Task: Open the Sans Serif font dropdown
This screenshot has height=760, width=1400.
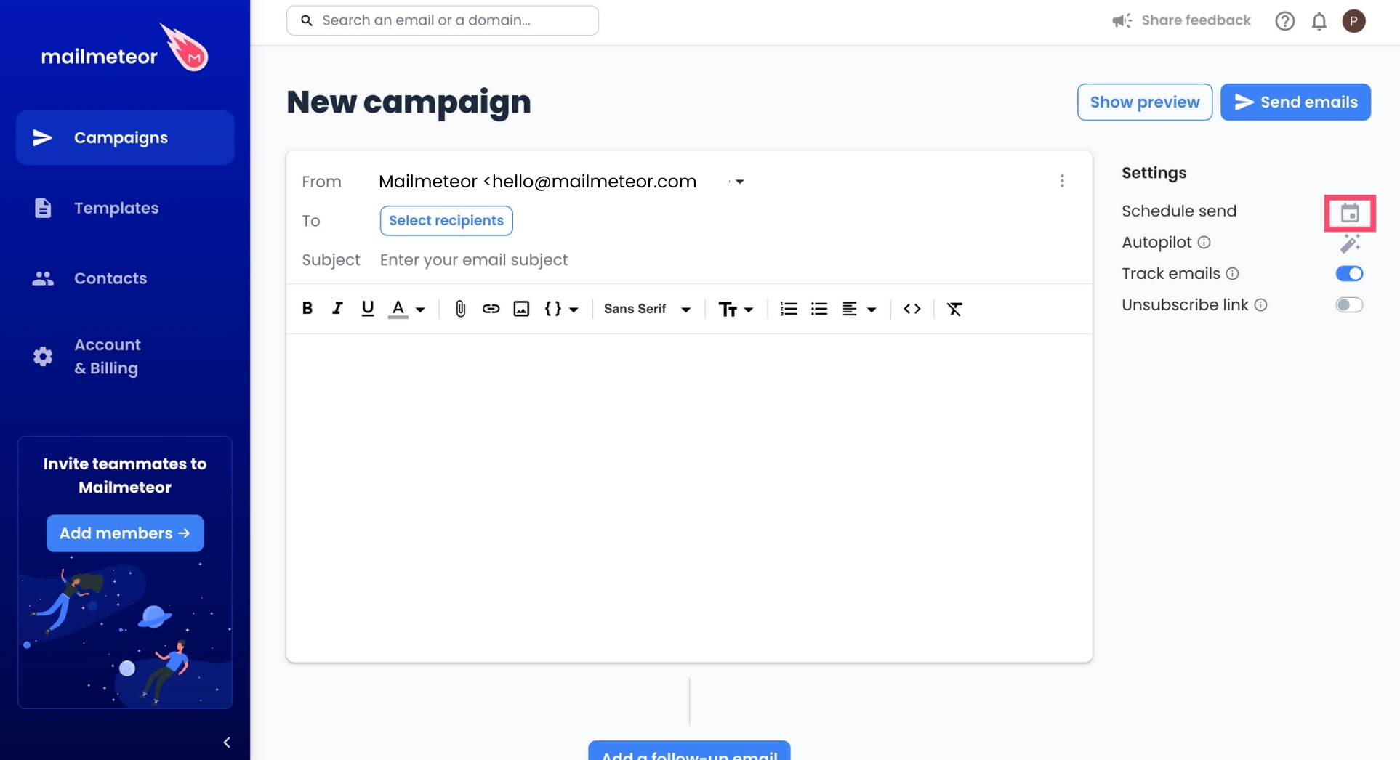Action: point(647,309)
